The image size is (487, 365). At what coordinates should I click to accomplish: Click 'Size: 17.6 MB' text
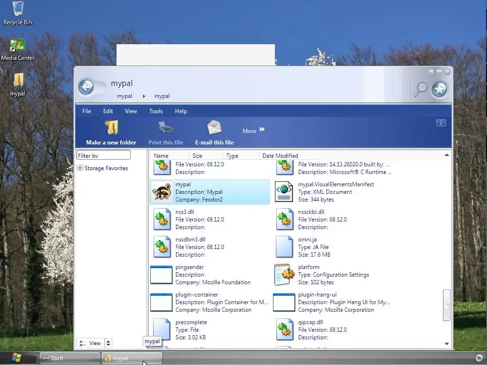click(314, 255)
